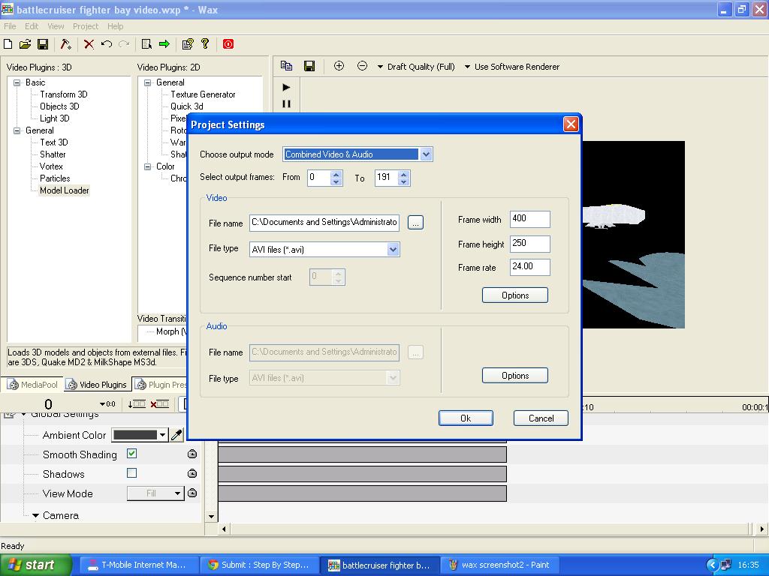Toggle the Smooth Shading checkbox
This screenshot has height=576, width=769.
tap(131, 454)
